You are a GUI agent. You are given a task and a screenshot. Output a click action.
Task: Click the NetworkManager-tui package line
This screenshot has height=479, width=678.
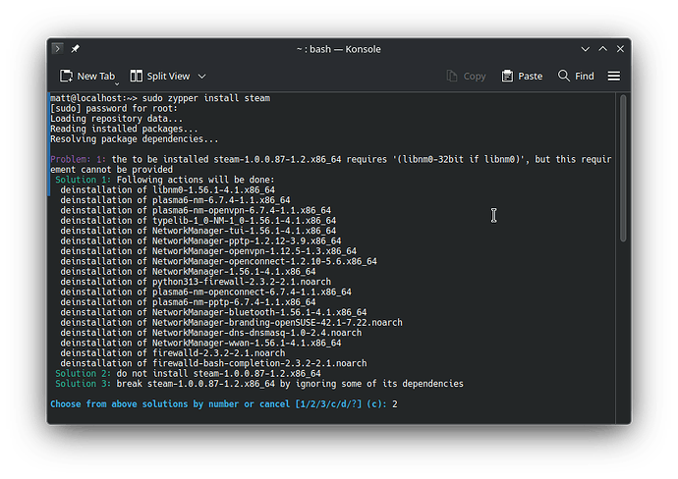pos(198,231)
